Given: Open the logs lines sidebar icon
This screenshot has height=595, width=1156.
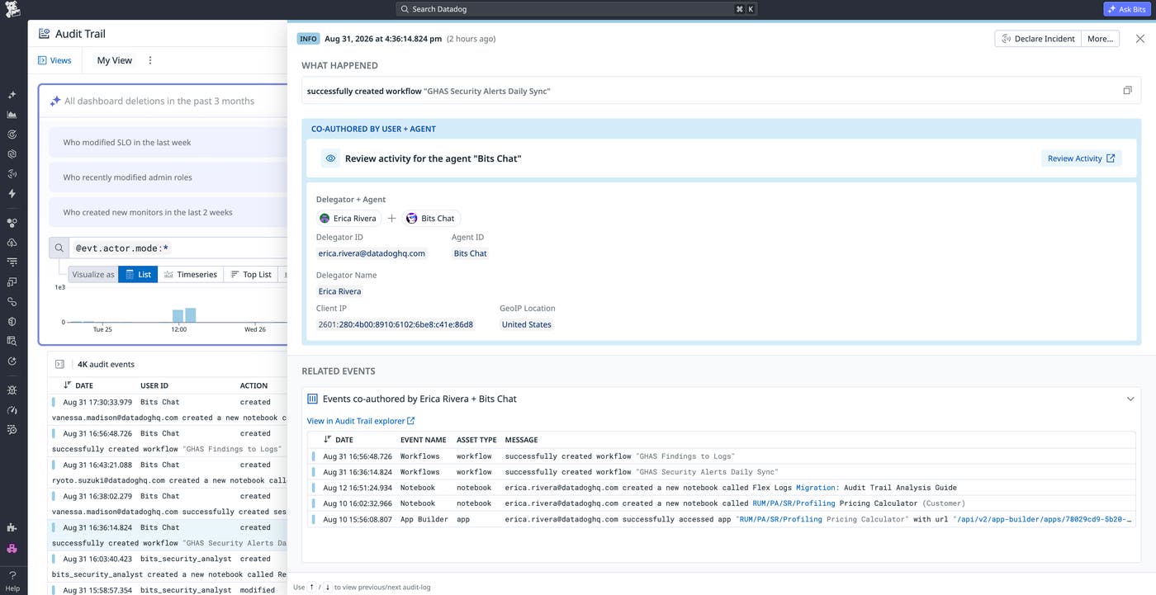Looking at the screenshot, I should tap(12, 262).
